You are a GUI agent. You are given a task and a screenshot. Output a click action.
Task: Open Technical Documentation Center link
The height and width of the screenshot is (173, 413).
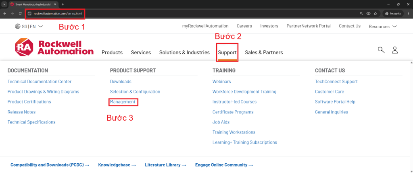pos(40,82)
